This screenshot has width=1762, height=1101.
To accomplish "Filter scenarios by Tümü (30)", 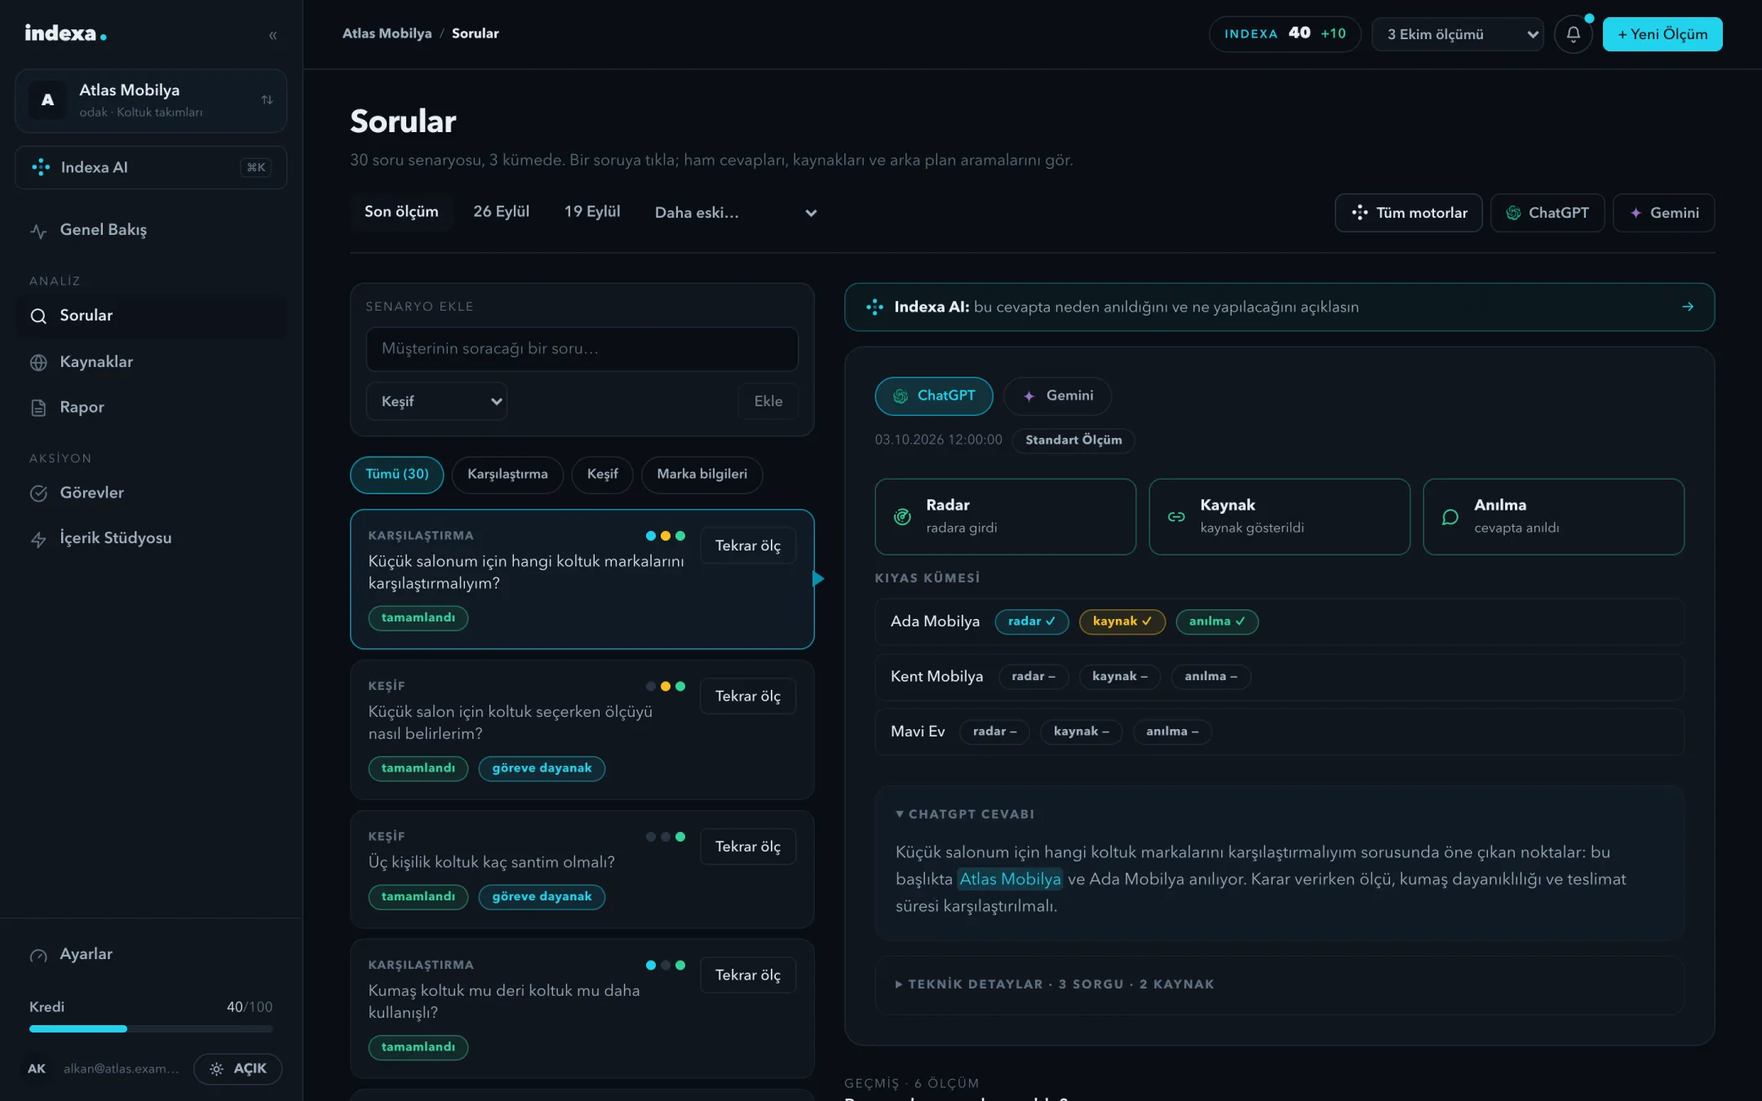I will [397, 475].
